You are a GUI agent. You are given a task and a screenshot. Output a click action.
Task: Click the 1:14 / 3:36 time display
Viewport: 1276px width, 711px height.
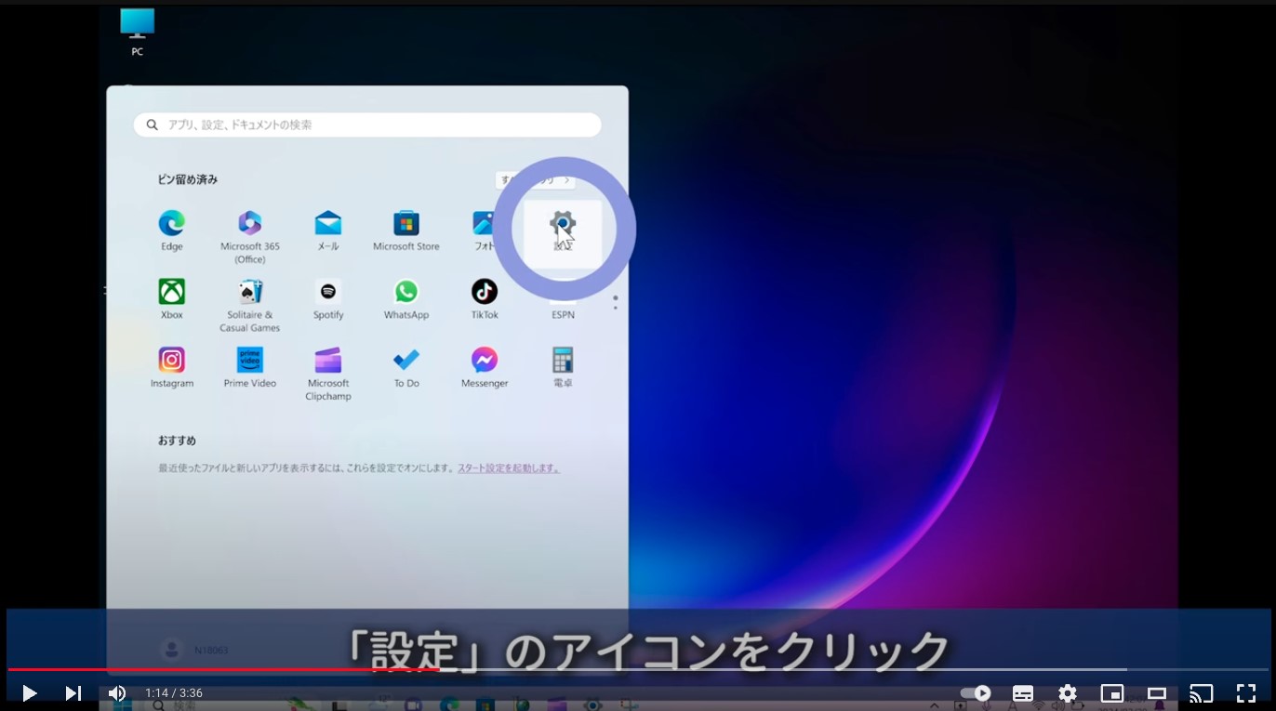coord(174,693)
